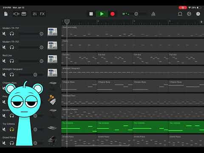This screenshot has width=204, height=153.
Task: Adjust Grand Piano track volume knob
Action: [x=35, y=143]
